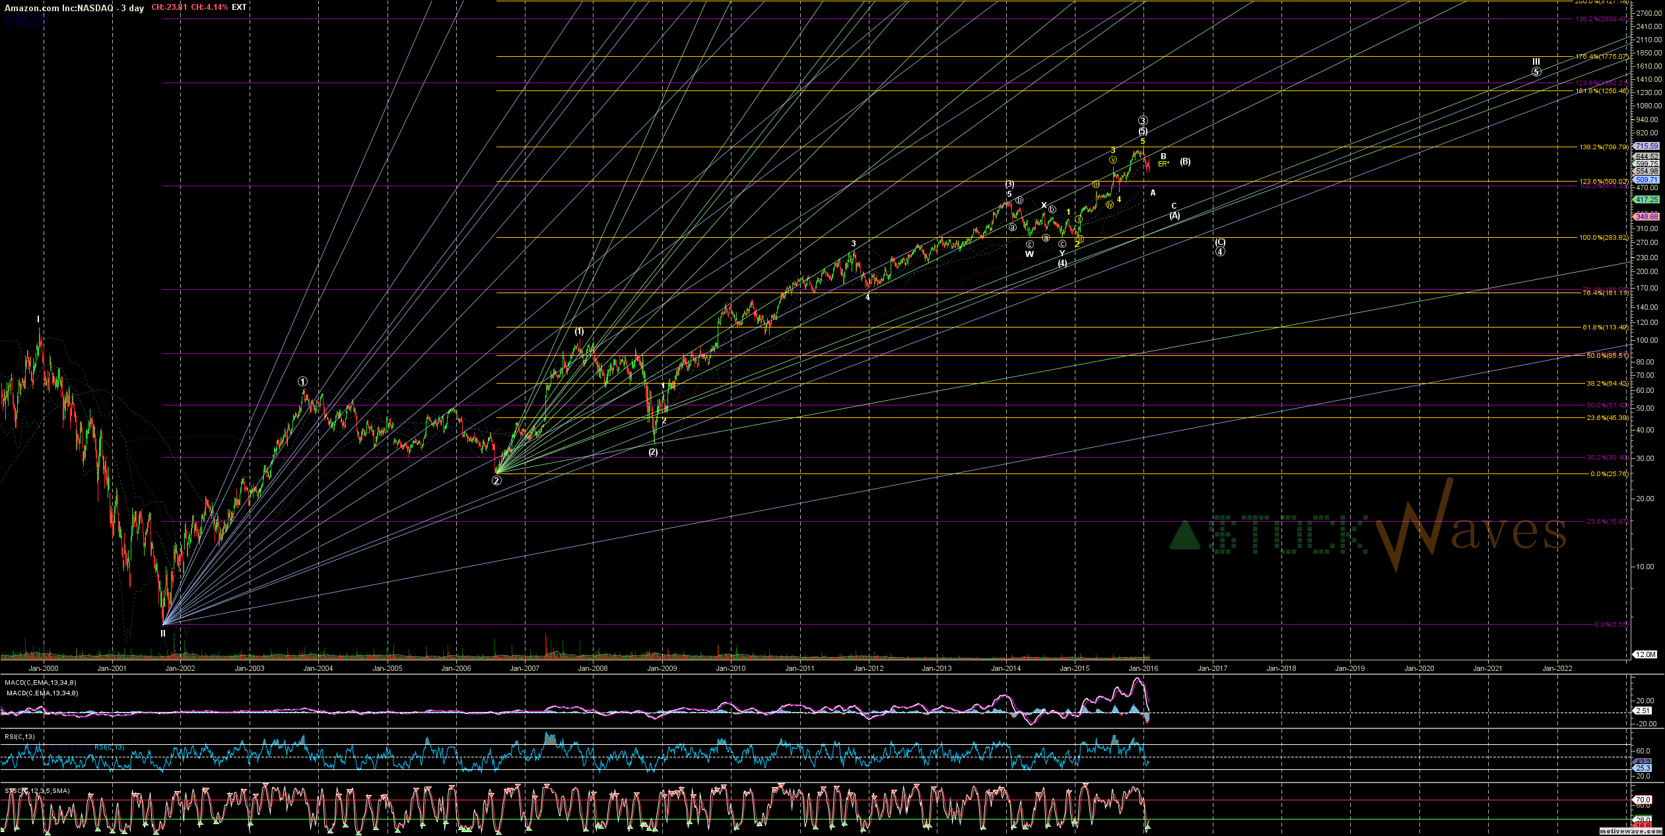Viewport: 1665px width, 836px height.
Task: Click the red 348.68 price tag
Action: point(1645,217)
